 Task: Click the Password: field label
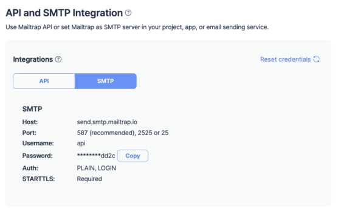coord(38,156)
